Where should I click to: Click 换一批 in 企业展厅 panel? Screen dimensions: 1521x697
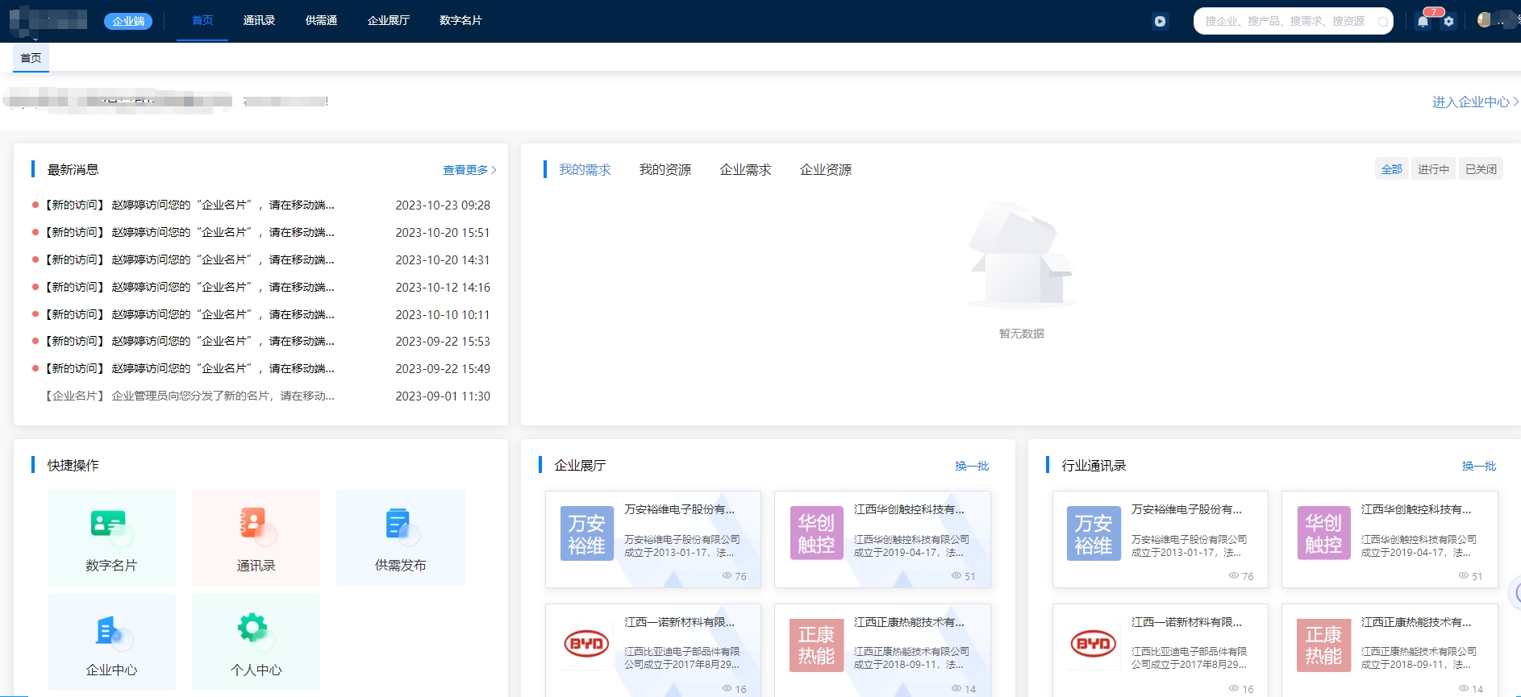(x=972, y=466)
